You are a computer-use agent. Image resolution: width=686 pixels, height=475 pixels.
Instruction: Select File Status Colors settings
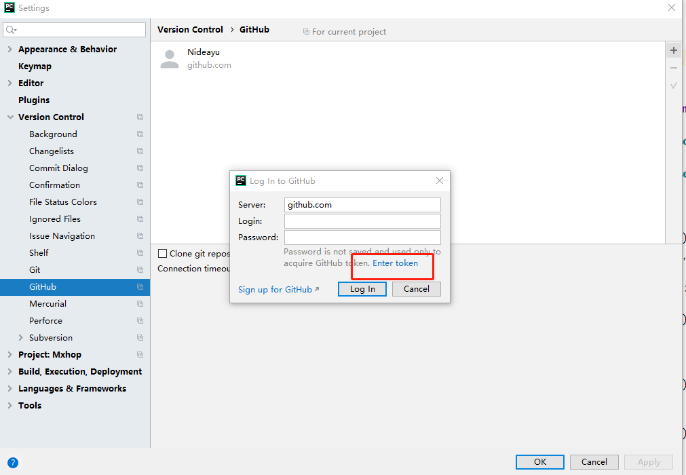63,202
